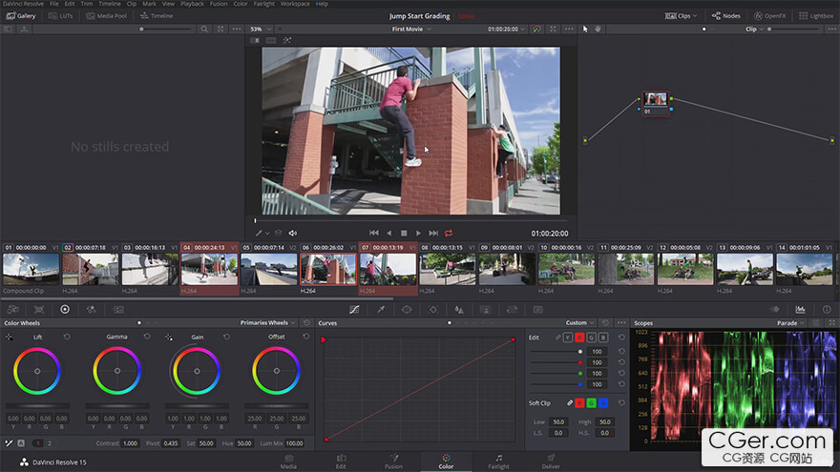
Task: Reset the Gain color wheel
Action: point(226,337)
